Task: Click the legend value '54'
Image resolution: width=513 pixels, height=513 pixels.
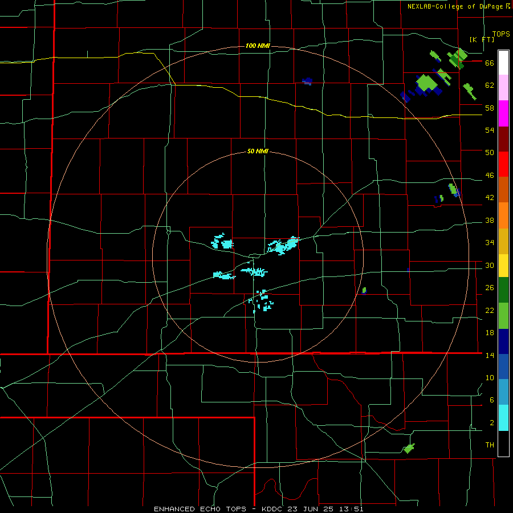Action: pos(490,130)
